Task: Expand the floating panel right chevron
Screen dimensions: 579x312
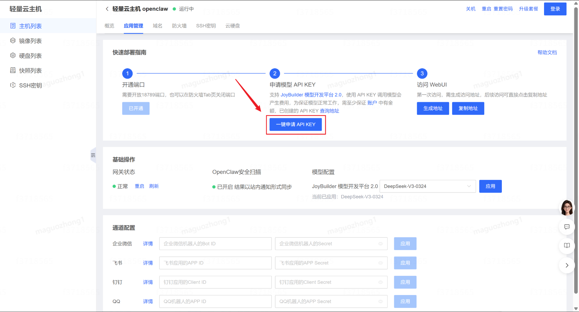Action: [x=567, y=265]
